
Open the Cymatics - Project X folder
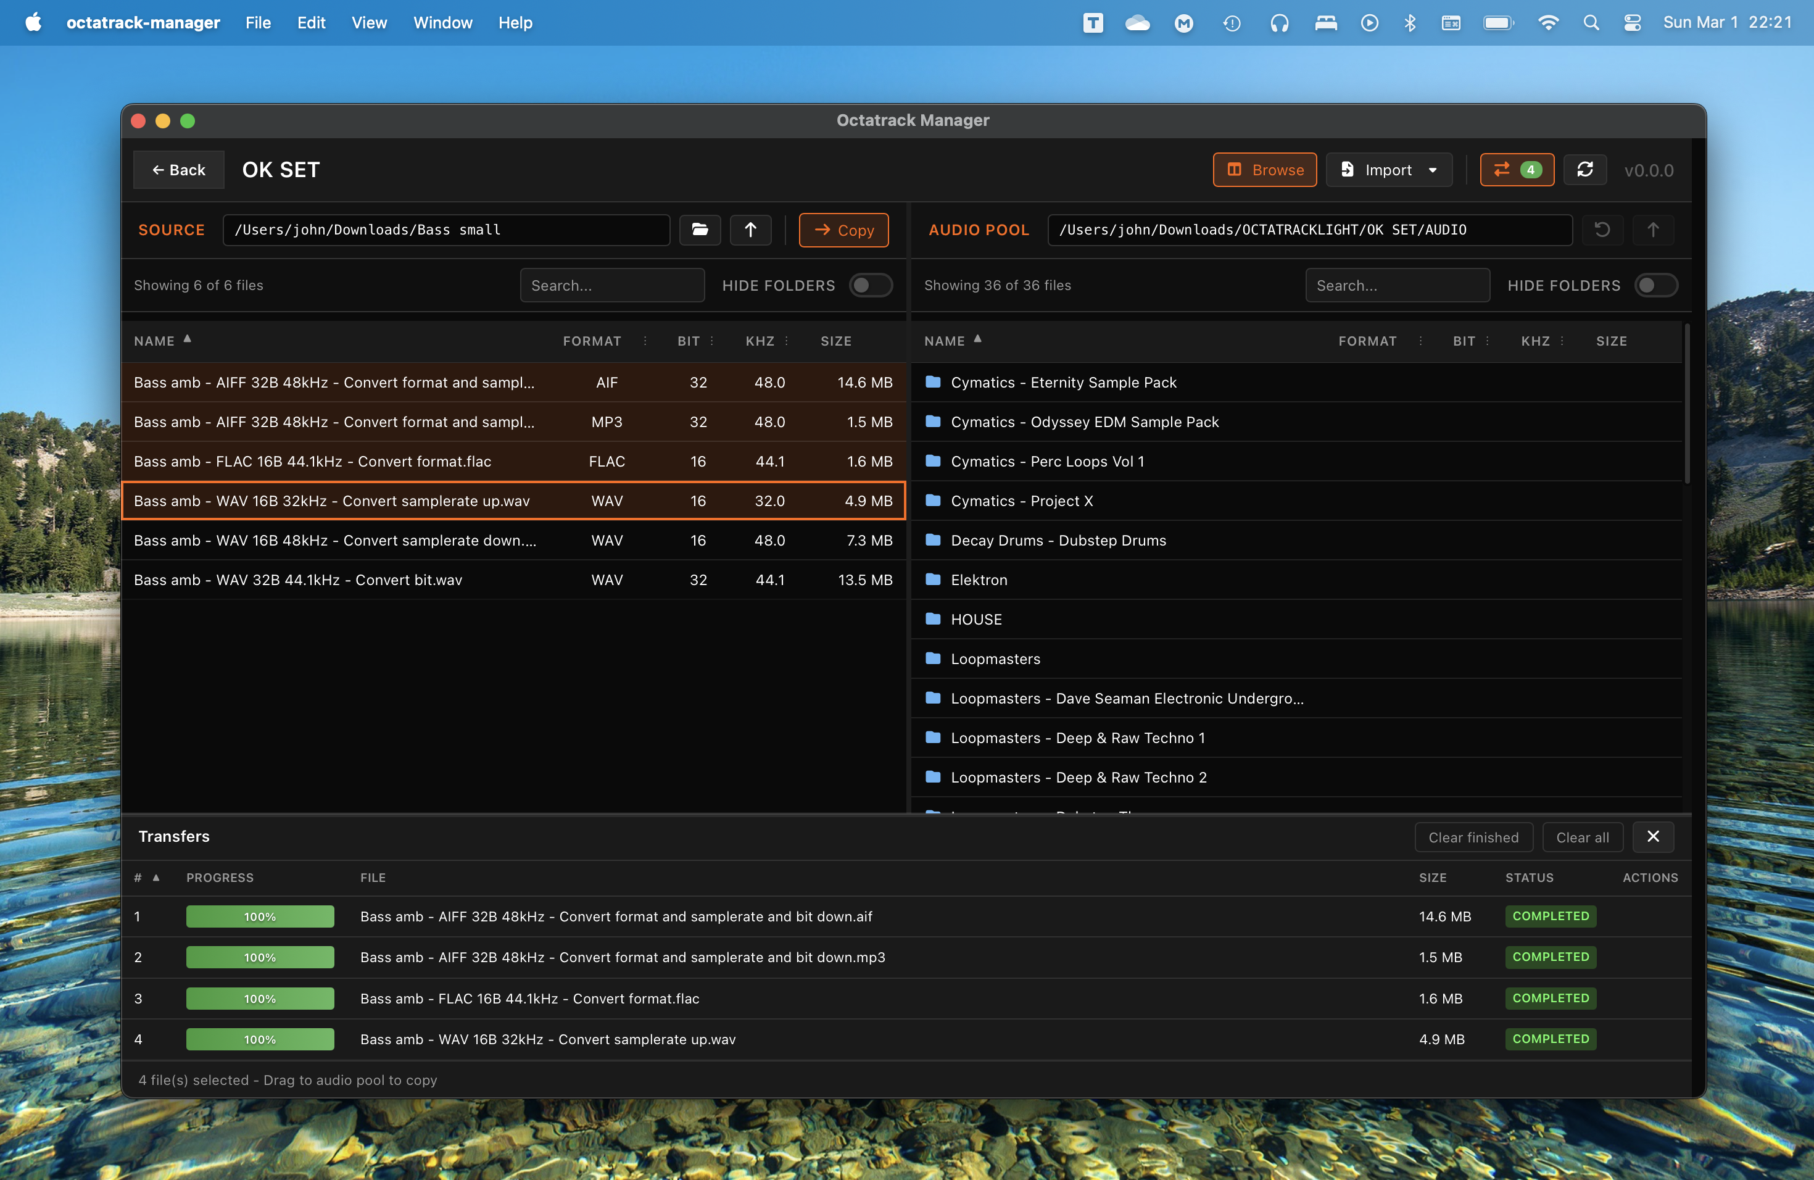[1021, 501]
